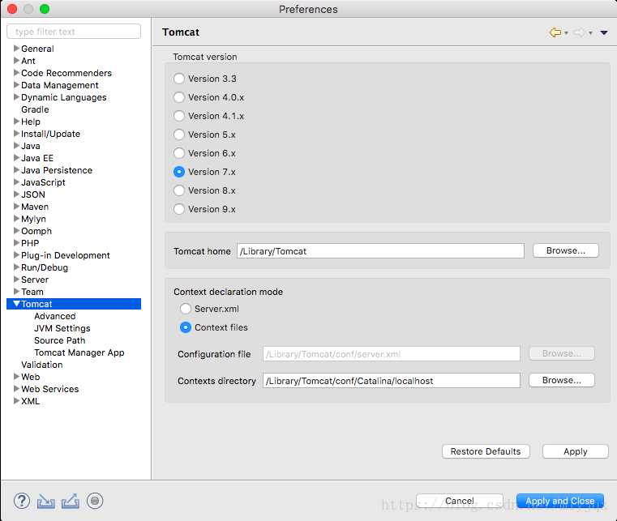Select the Oomph preferences item

click(x=36, y=231)
